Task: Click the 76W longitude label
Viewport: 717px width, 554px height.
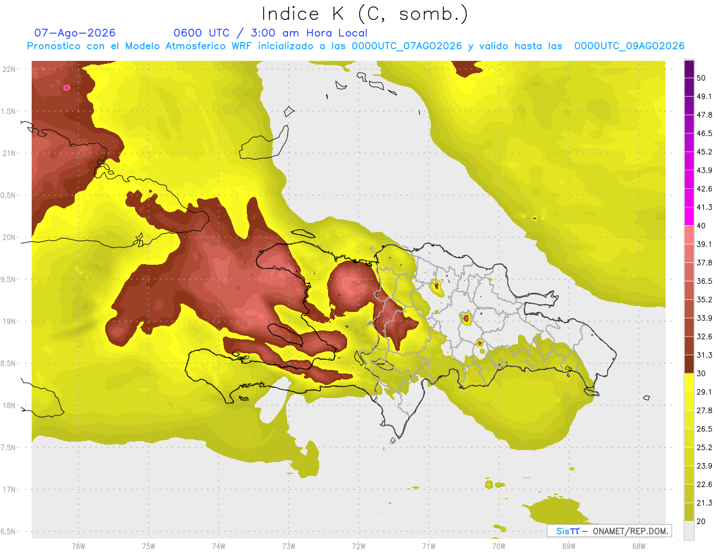Action: (x=78, y=546)
